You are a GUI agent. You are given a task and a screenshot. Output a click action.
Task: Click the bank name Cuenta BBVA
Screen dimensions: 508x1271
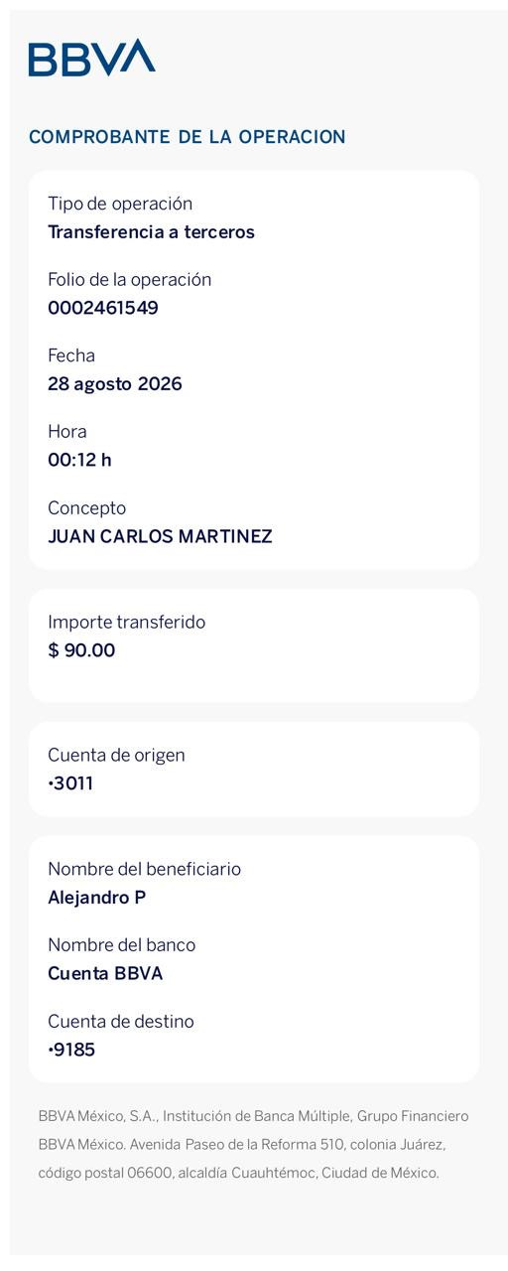click(x=105, y=973)
